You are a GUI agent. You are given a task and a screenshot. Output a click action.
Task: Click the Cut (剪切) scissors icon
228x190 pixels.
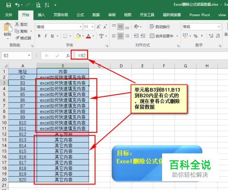pos(17,24)
